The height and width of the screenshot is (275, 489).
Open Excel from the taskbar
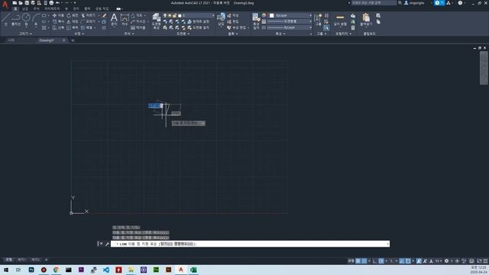pos(193,270)
